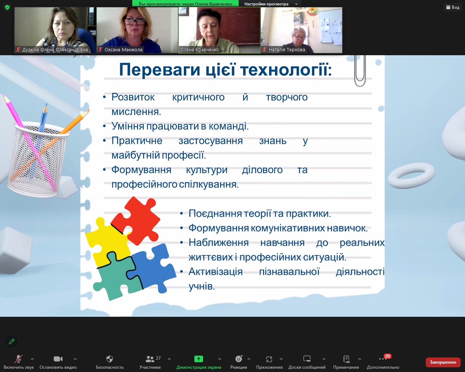This screenshot has width=465, height=372.
Task: Click muted mic icon by Дудкіна Олена name
Action: tap(18, 49)
